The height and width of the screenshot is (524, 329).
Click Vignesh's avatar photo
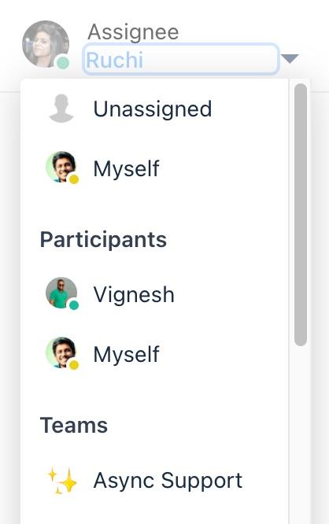tap(61, 293)
